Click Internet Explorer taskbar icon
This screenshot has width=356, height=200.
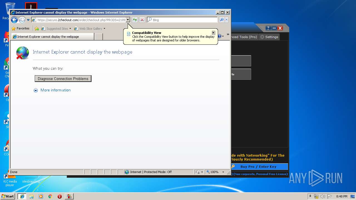(x=22, y=196)
